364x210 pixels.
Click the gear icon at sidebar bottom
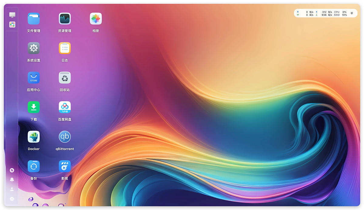click(x=12, y=199)
